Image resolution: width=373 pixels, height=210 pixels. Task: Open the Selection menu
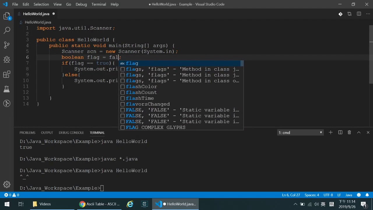pos(41,4)
